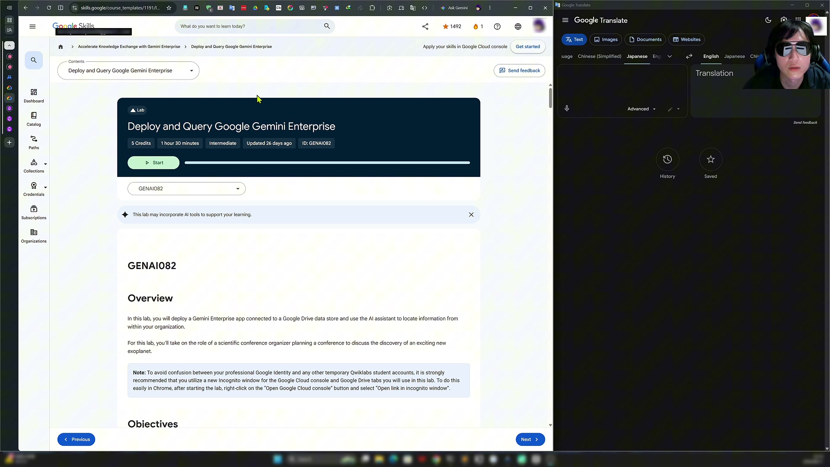Click the Start lab button
Image resolution: width=830 pixels, height=467 pixels.
[153, 163]
